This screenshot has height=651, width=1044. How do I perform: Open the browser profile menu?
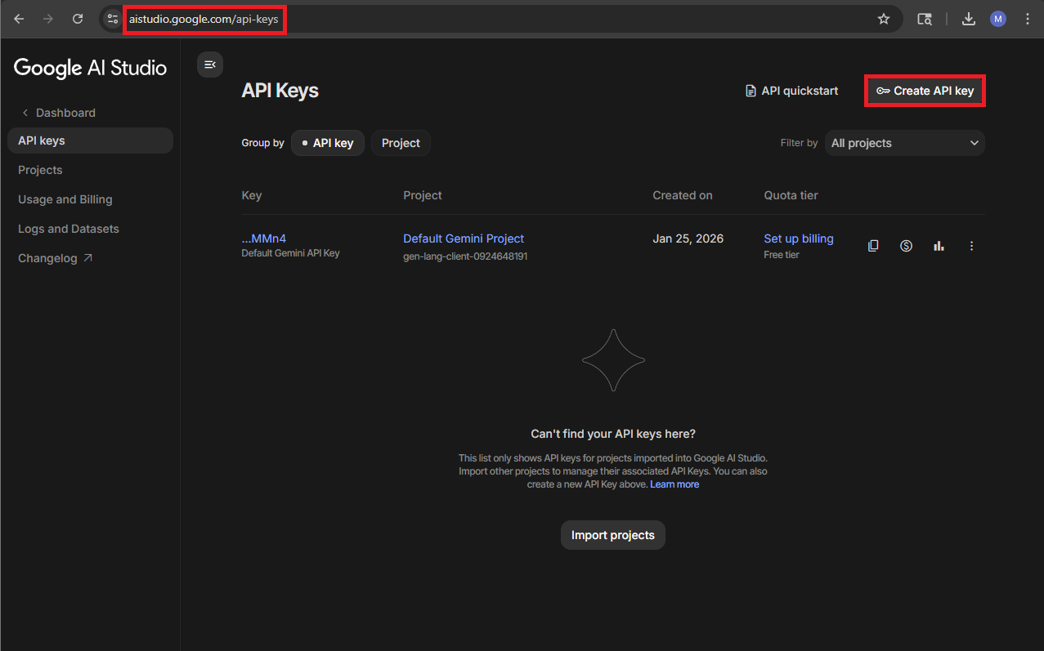(x=997, y=18)
